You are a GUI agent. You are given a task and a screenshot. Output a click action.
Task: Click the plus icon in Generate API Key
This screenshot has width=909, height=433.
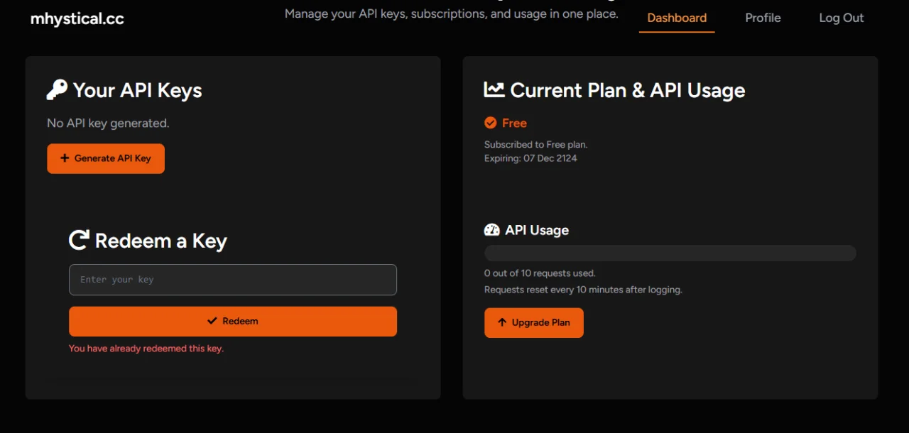[65, 158]
